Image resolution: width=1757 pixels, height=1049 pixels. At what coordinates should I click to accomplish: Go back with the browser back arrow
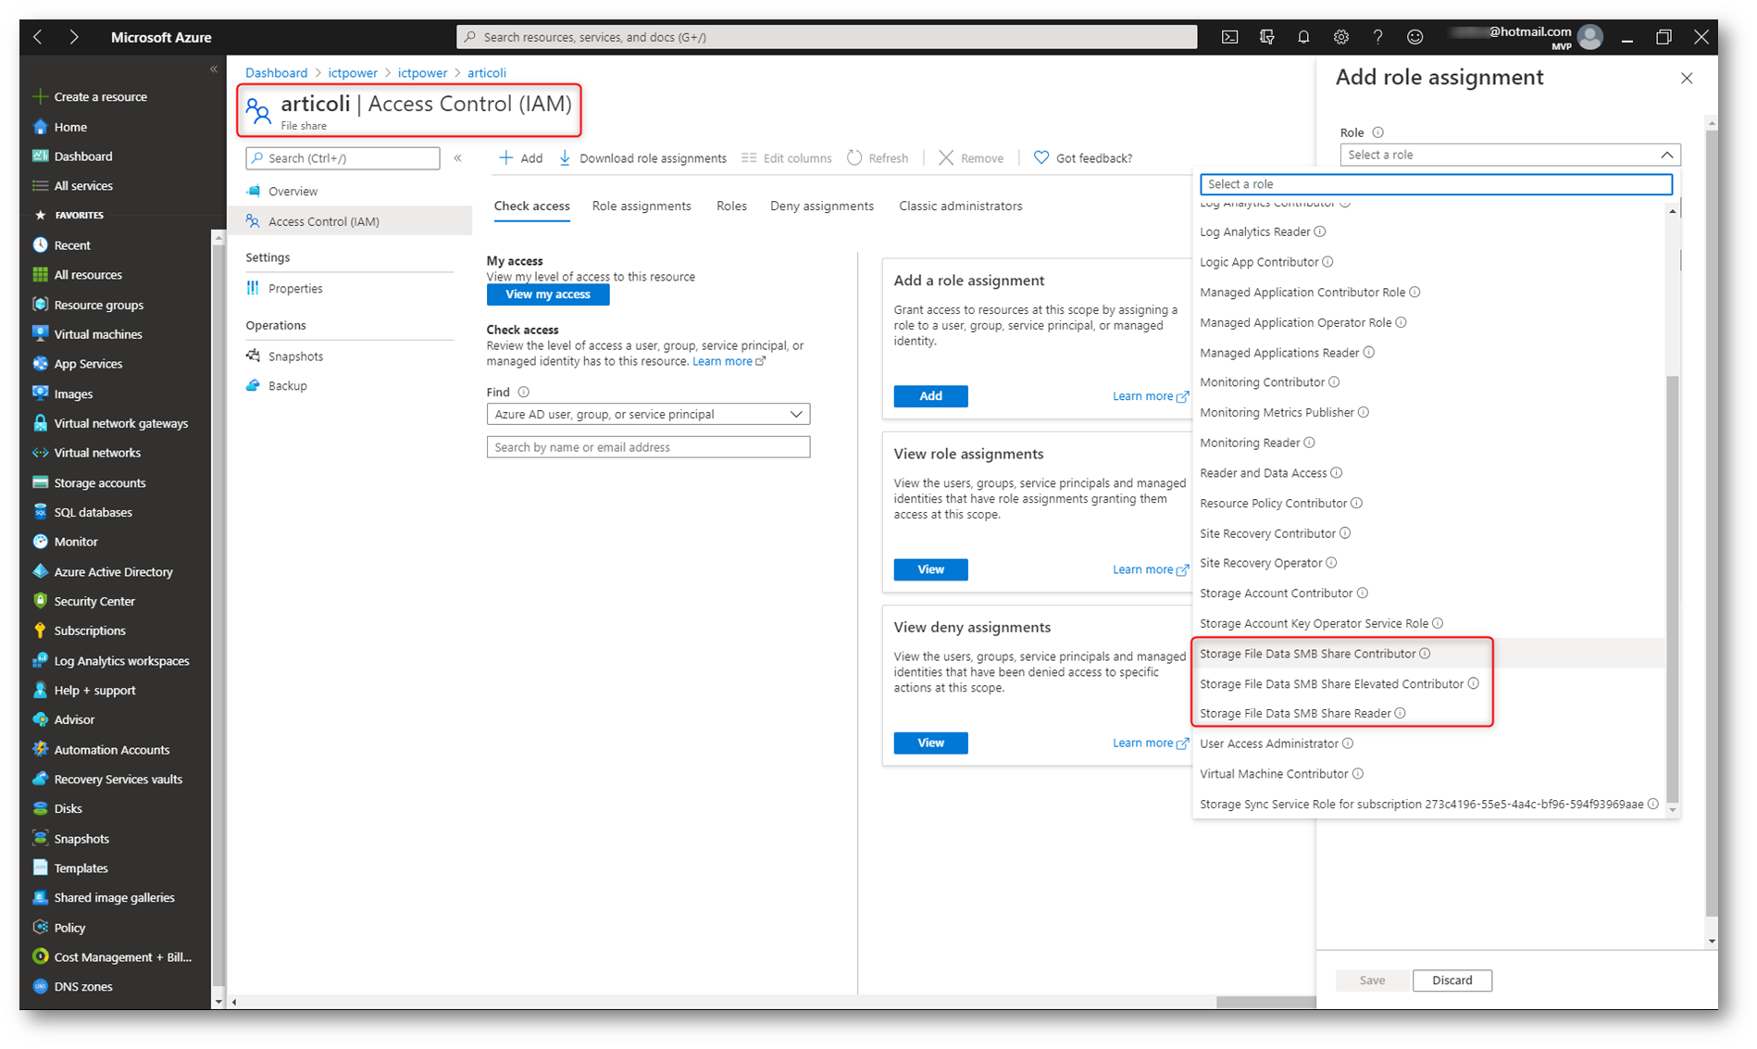(38, 37)
